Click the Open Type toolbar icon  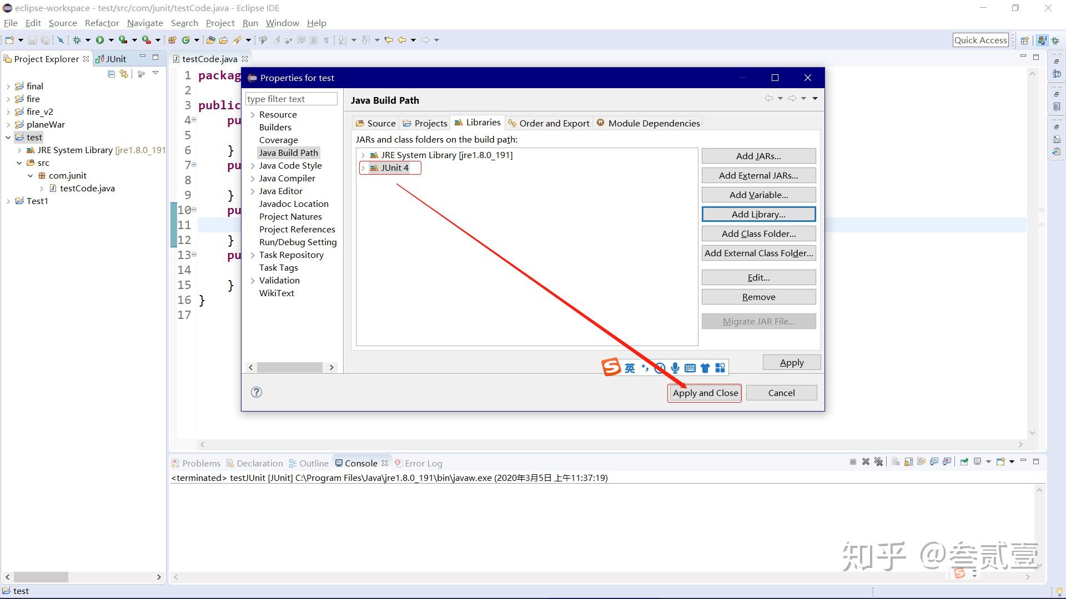[211, 40]
